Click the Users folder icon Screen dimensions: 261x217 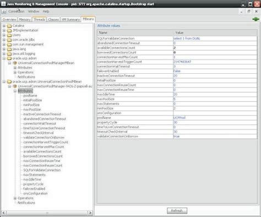click(x=9, y=35)
